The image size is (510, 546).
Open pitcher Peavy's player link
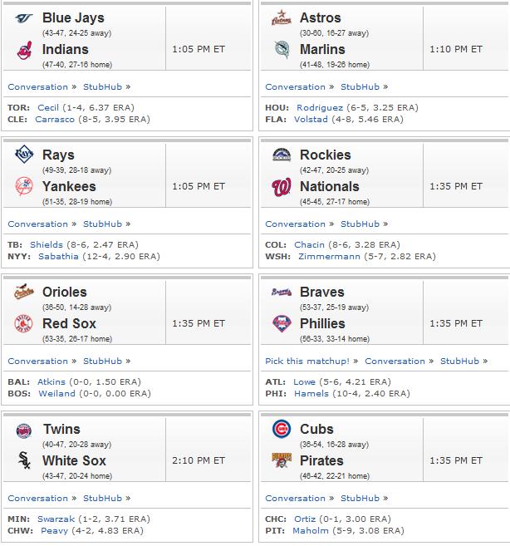point(54,531)
